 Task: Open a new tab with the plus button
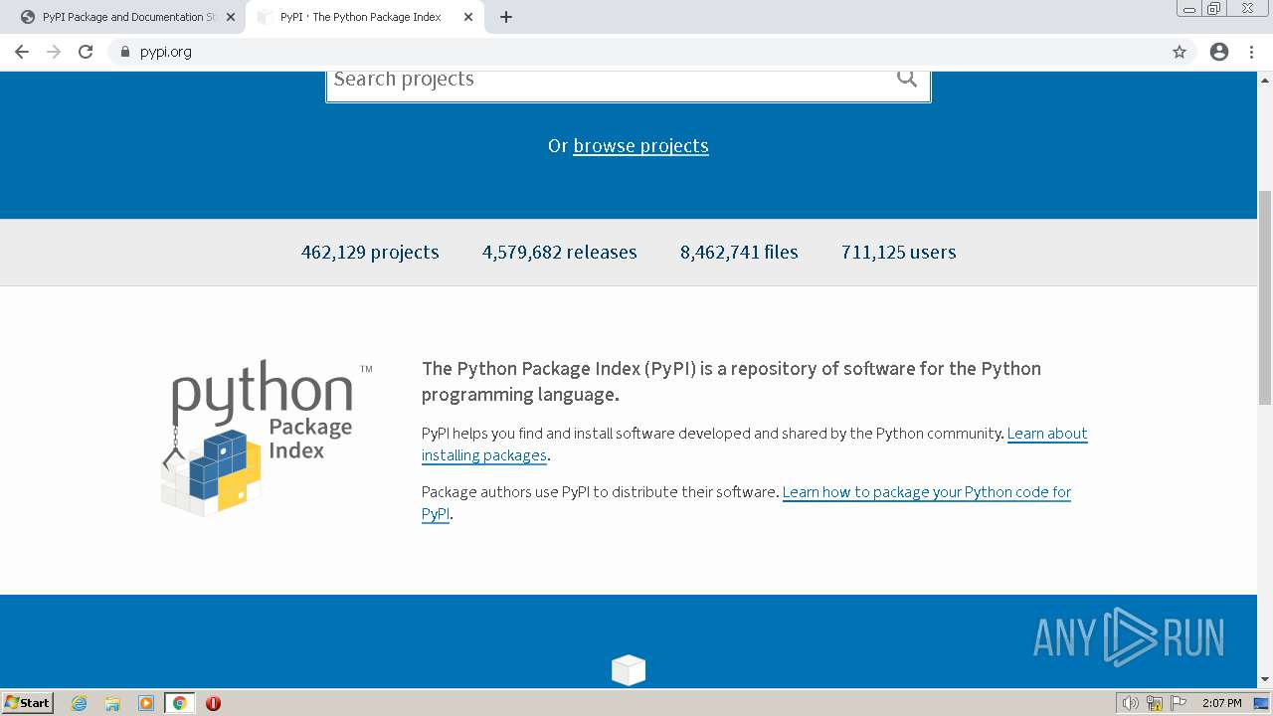click(506, 17)
